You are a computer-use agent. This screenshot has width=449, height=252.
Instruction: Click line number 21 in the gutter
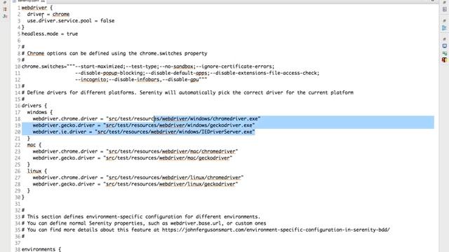(x=18, y=139)
